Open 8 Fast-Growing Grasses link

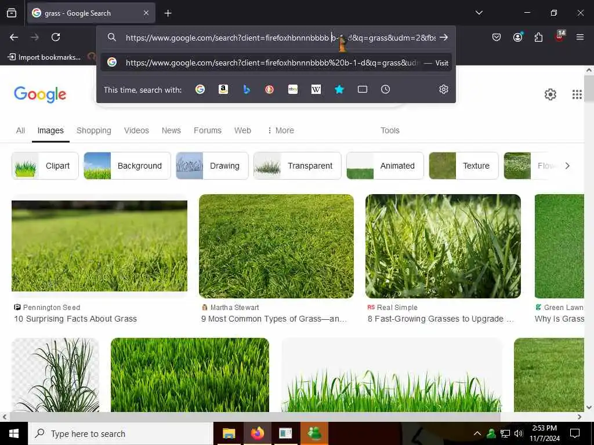(441, 319)
